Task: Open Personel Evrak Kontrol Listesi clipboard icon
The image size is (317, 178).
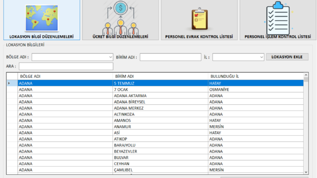Action: click(199, 19)
